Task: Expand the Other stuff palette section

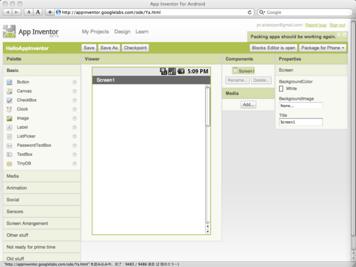Action: pyautogui.click(x=42, y=235)
